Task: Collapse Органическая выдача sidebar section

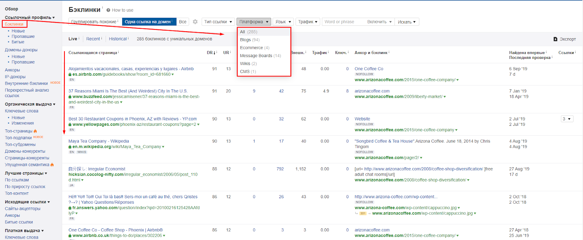Action: coord(30,104)
